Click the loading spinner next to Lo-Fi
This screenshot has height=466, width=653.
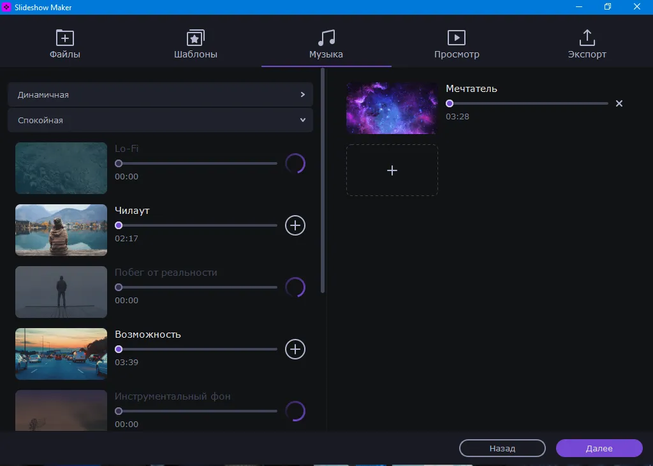tap(295, 163)
